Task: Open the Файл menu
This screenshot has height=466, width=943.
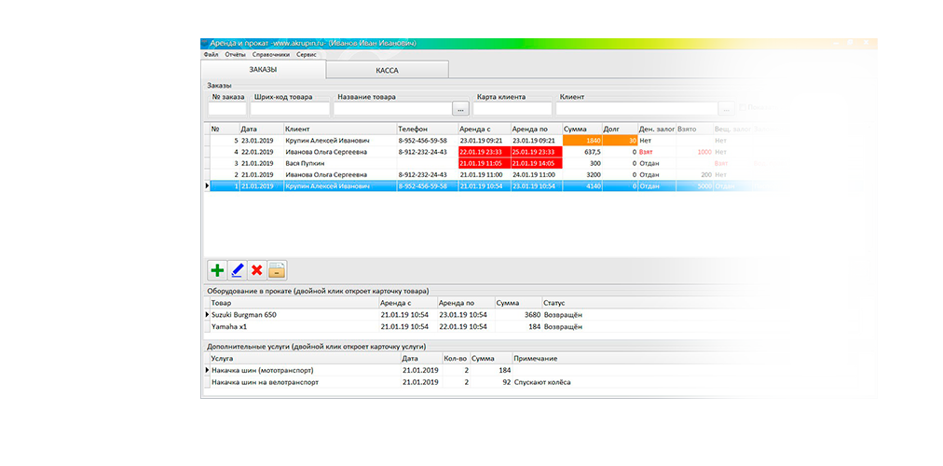Action: (x=211, y=55)
